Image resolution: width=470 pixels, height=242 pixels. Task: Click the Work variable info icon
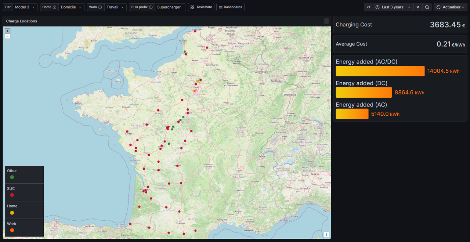[x=100, y=7]
